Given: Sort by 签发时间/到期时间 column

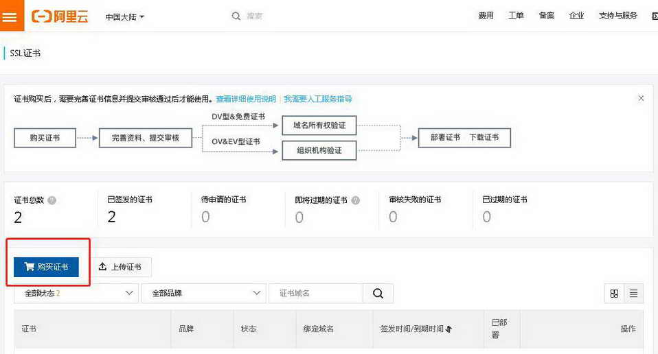Looking at the screenshot, I should coord(449,329).
